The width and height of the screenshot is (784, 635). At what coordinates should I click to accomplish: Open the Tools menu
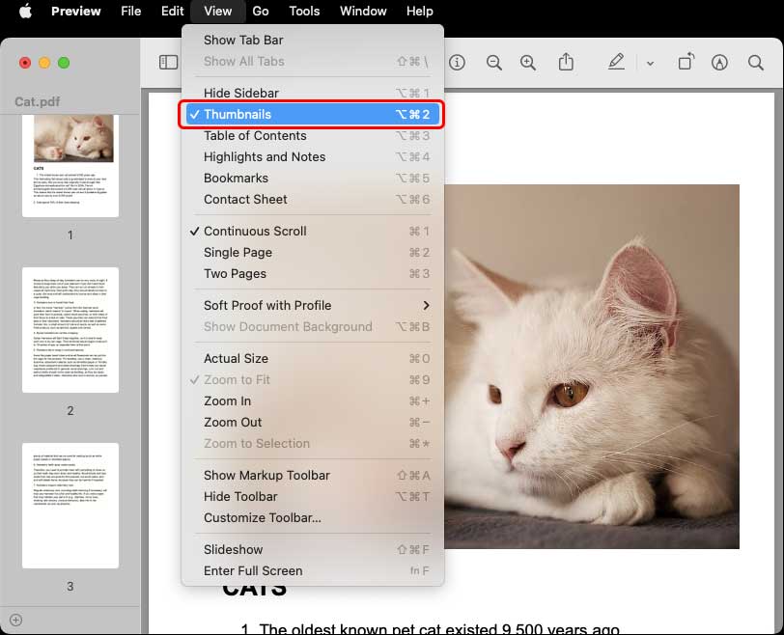(x=304, y=11)
